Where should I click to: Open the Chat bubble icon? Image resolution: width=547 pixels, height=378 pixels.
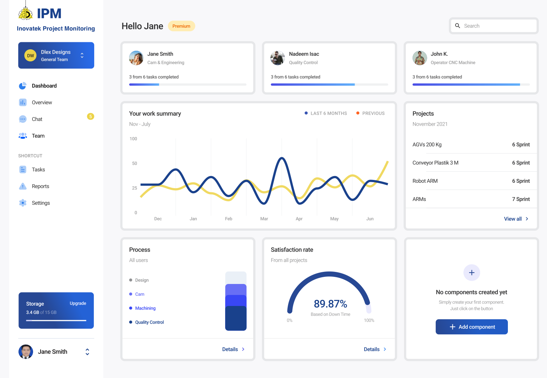coord(23,119)
